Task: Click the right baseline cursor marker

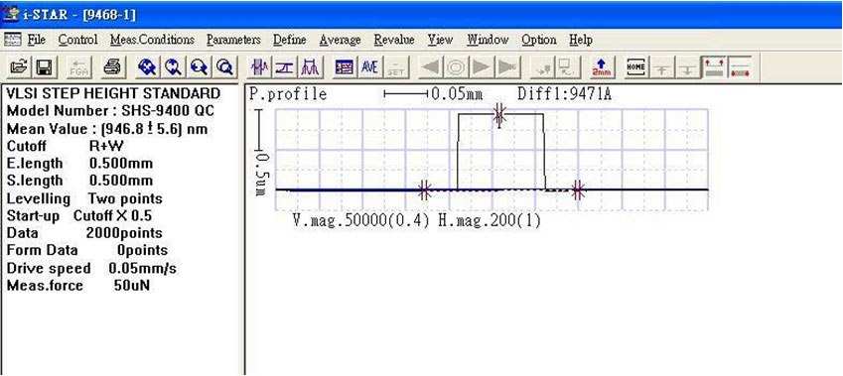Action: [x=578, y=189]
